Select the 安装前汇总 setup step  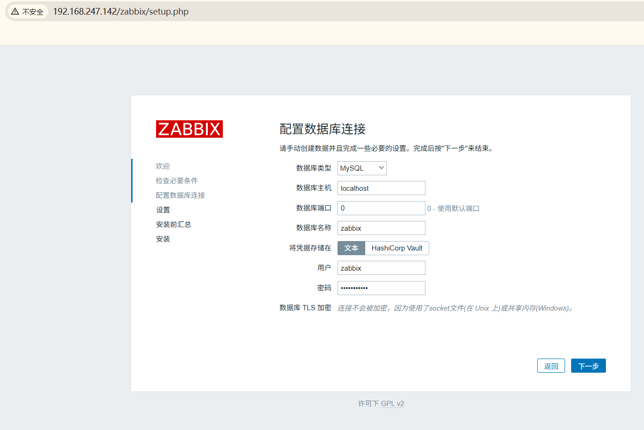(x=173, y=225)
